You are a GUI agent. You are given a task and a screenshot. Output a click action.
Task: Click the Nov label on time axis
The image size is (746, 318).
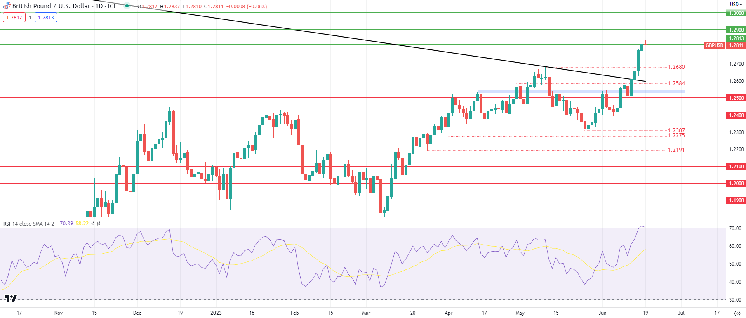[59, 313]
